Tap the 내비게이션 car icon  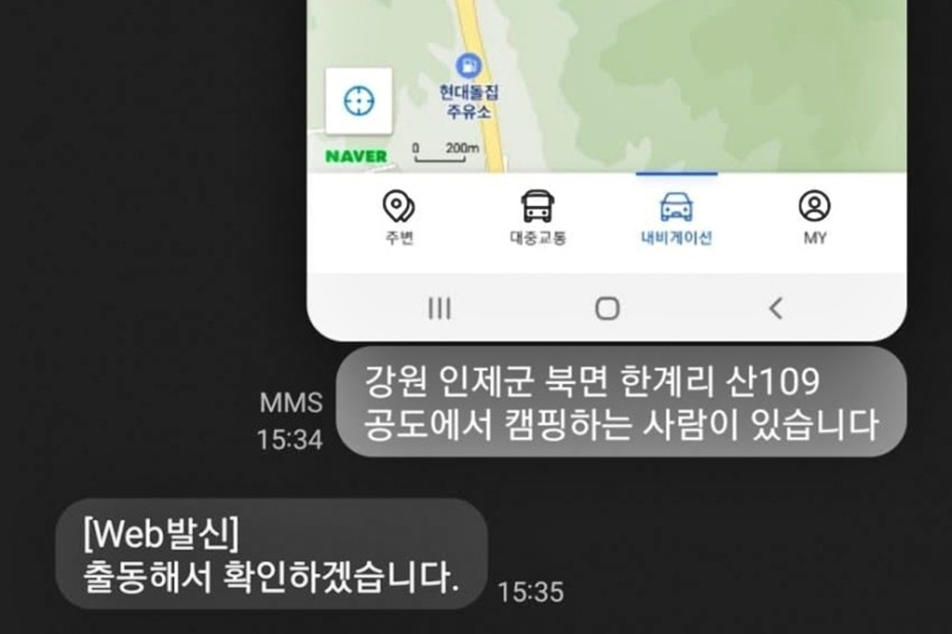tap(676, 206)
